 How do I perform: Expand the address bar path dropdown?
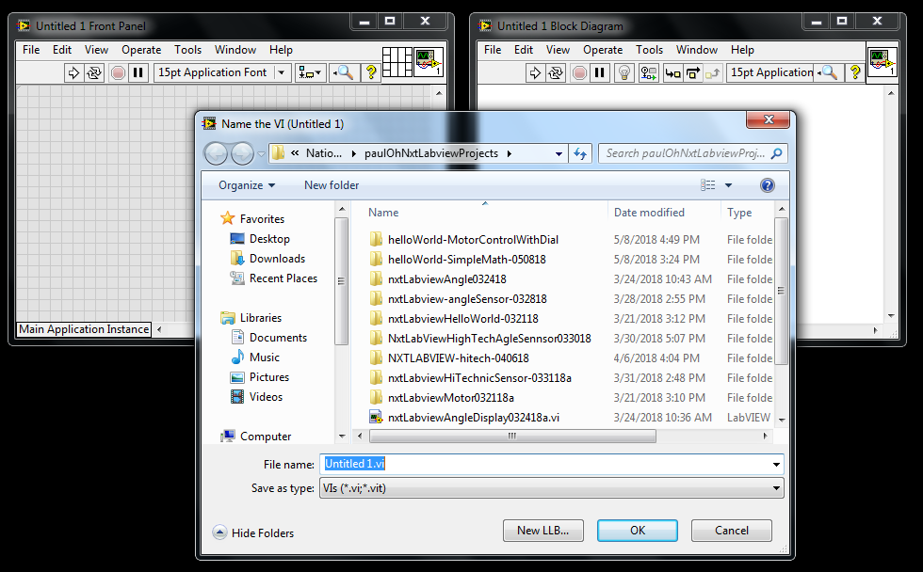tap(559, 154)
